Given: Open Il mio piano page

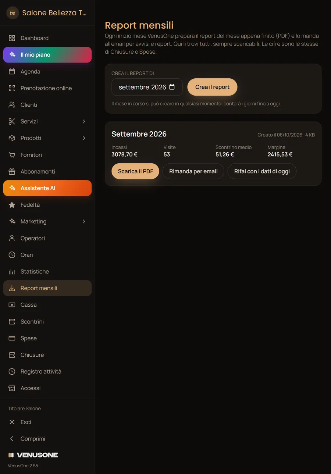Looking at the screenshot, I should 47,55.
